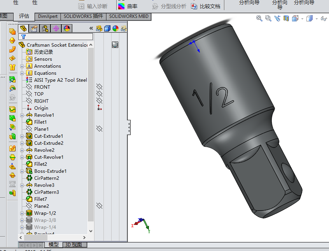Click the Curvature rainbow icon

pos(121,6)
